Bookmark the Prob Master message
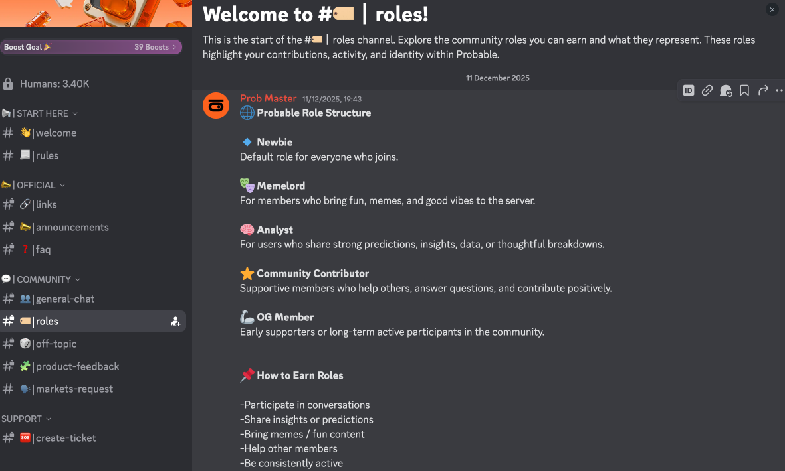This screenshot has width=785, height=471. (x=744, y=90)
